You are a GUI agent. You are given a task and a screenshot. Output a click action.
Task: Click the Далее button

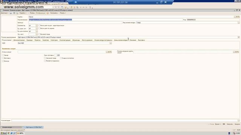218,124
